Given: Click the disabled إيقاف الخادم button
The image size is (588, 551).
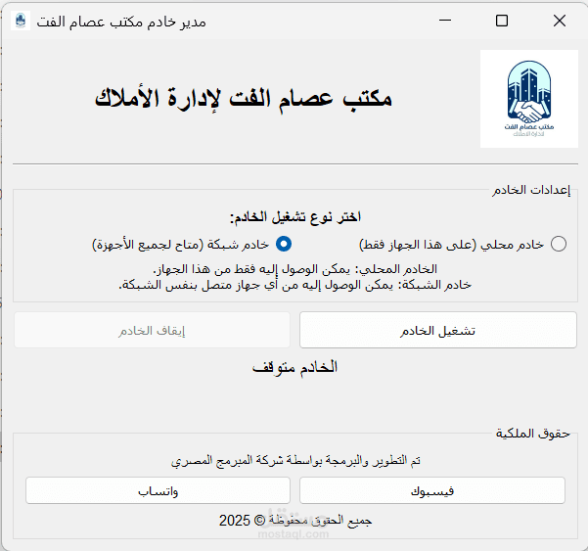Looking at the screenshot, I should 152,330.
